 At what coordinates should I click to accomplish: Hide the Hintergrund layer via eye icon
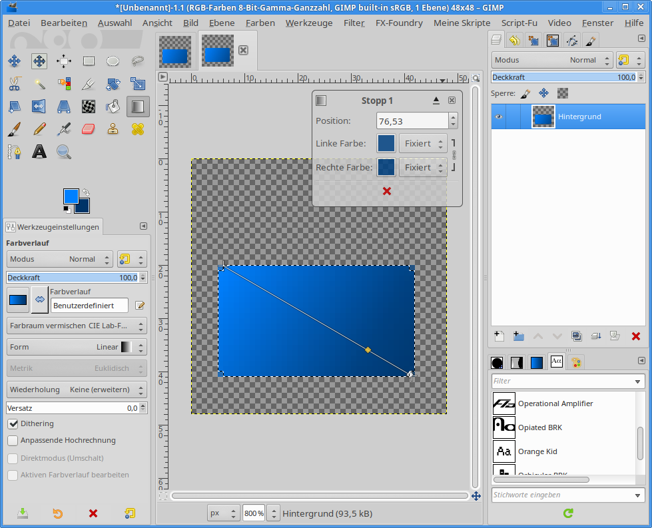coord(498,117)
